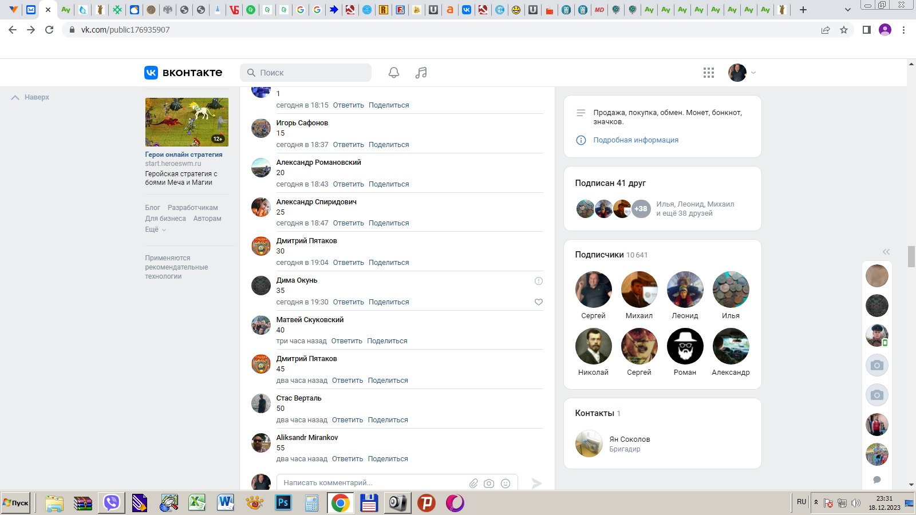Collapse chat sidebar double chevron
The height and width of the screenshot is (515, 916).
click(886, 252)
